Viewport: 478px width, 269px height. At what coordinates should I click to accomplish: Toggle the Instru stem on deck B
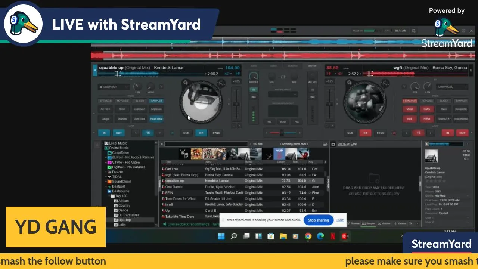427,109
